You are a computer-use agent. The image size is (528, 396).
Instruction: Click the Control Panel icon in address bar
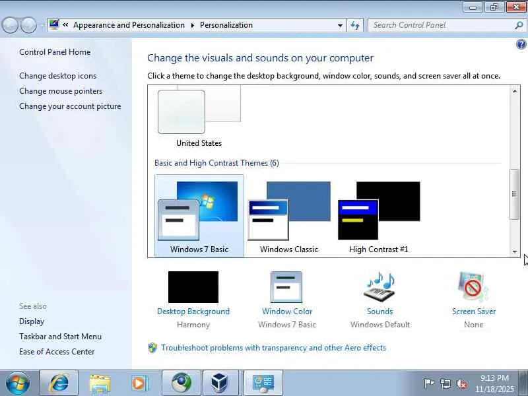point(54,24)
